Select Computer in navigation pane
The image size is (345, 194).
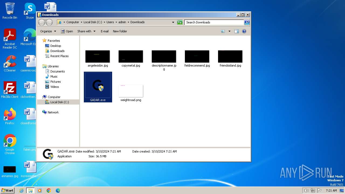pyautogui.click(x=54, y=97)
